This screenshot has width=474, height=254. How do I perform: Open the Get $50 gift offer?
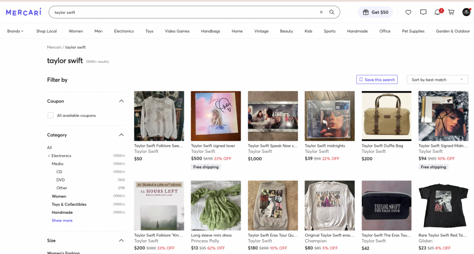tap(375, 12)
